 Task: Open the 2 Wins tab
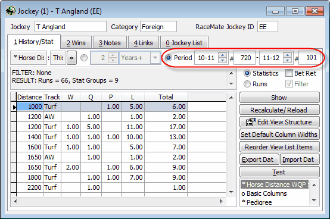click(76, 43)
